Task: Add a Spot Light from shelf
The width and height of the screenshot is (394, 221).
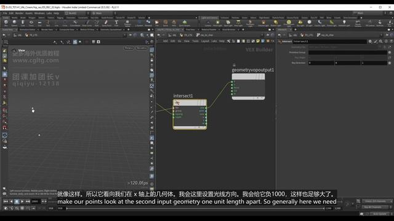Action: [228, 23]
